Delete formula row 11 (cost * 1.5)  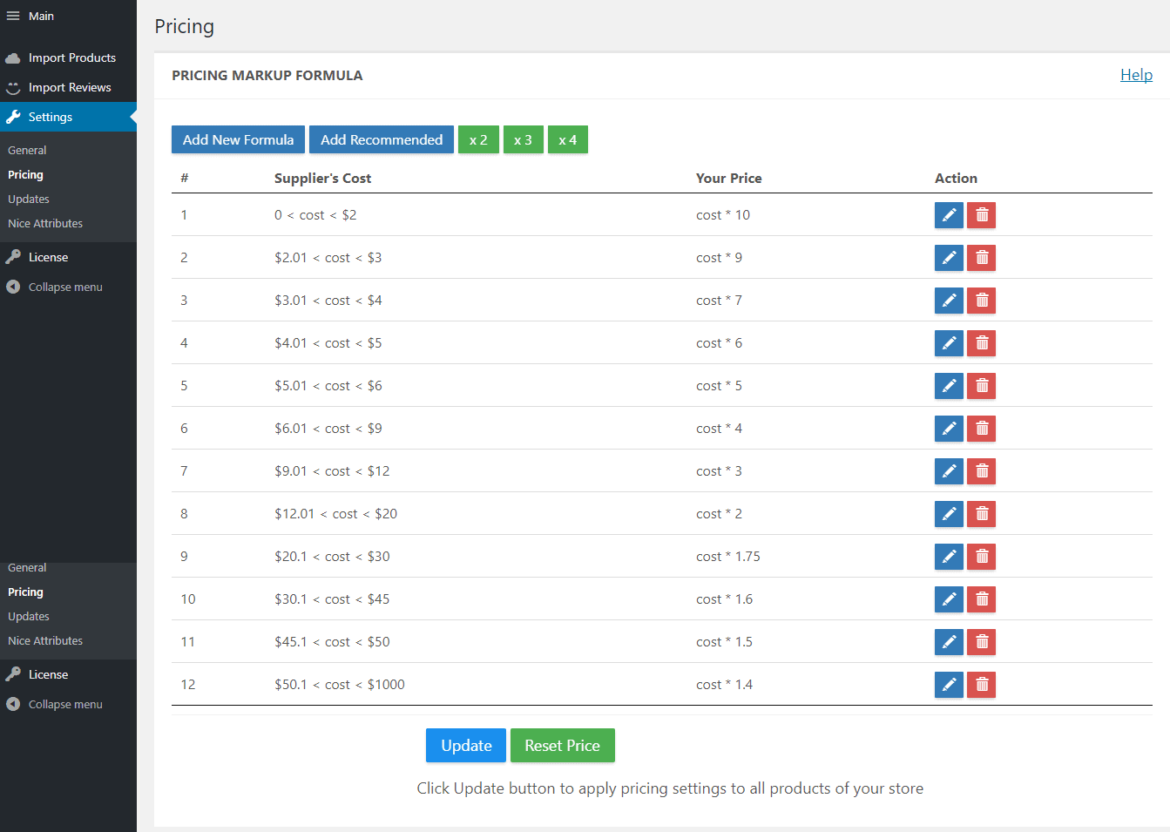982,642
